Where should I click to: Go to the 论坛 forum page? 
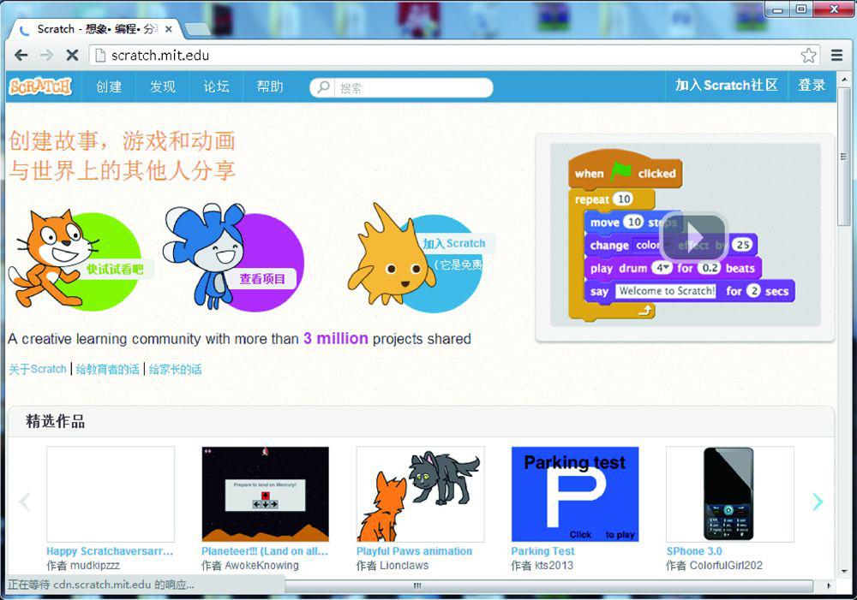(216, 86)
